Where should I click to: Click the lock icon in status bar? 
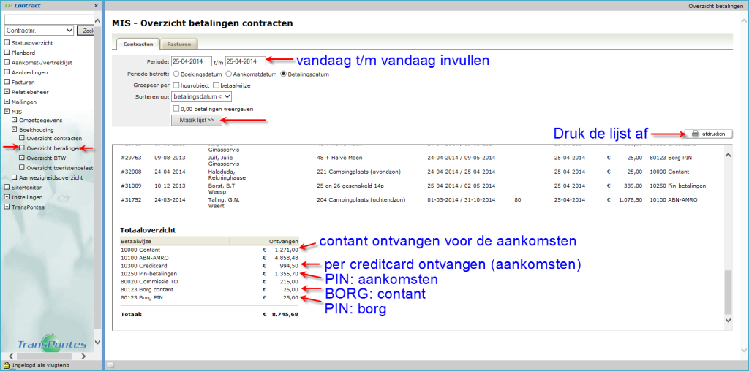(x=7, y=364)
